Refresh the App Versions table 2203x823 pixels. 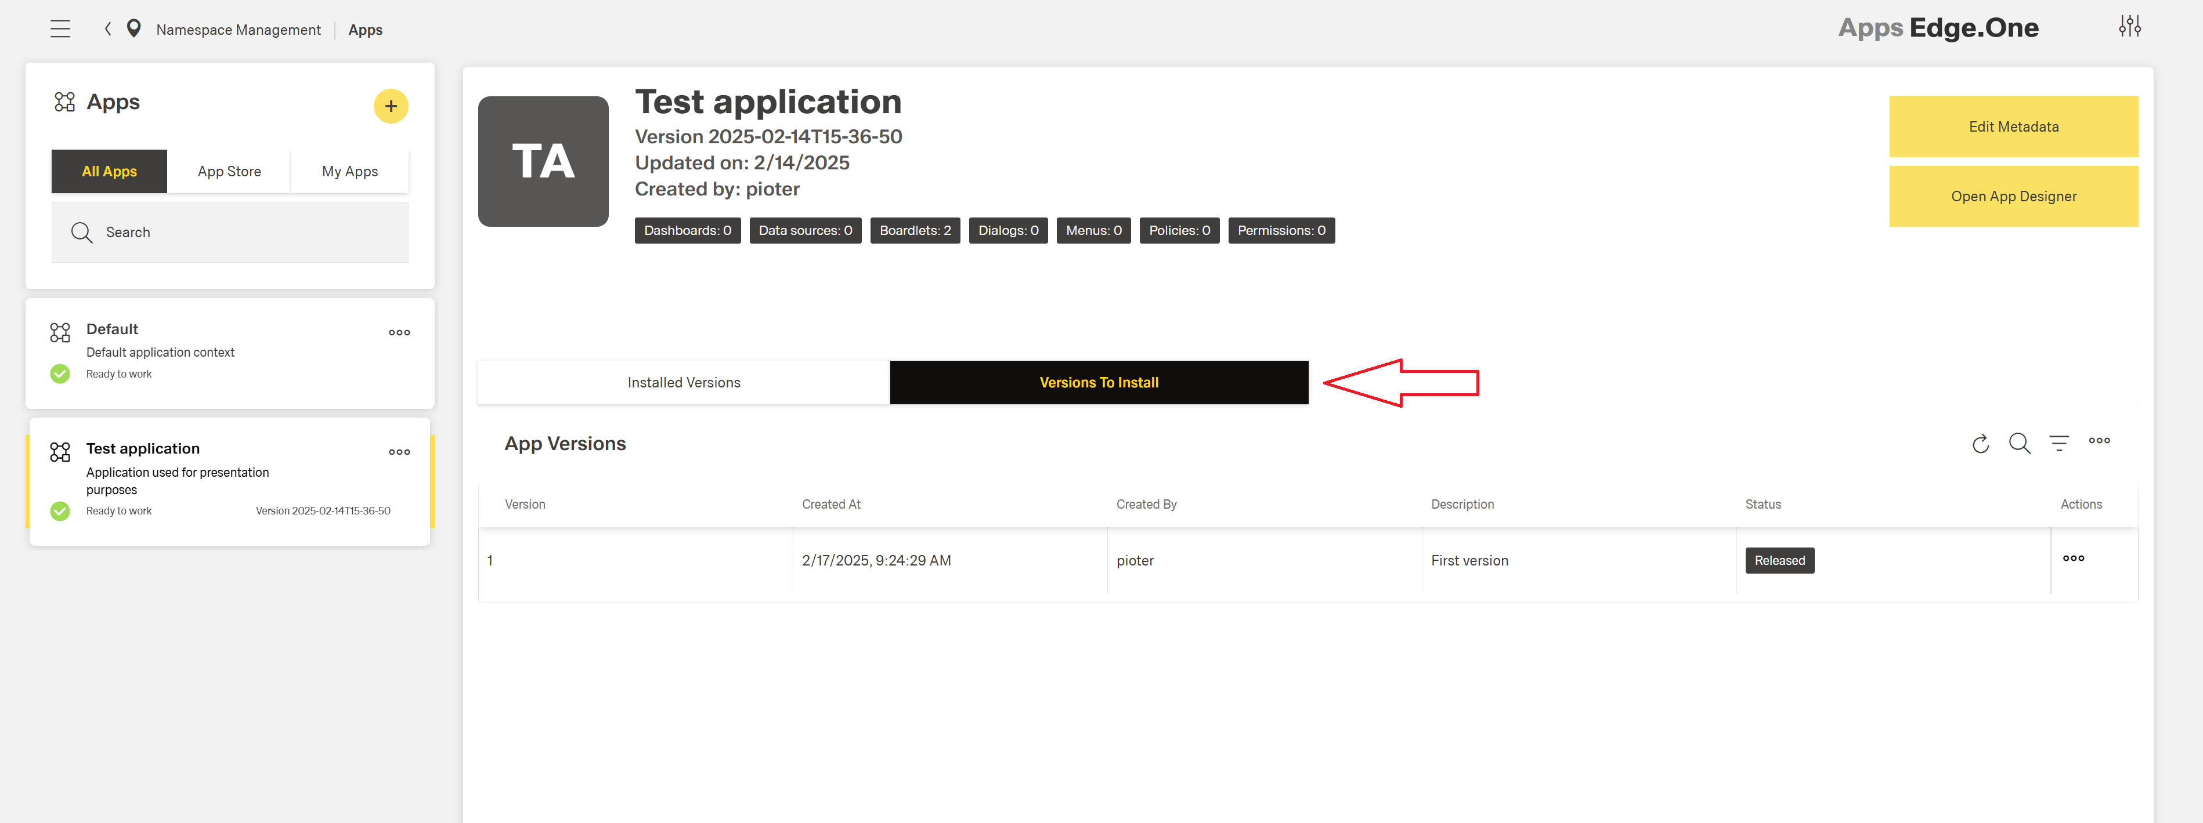coord(1981,444)
